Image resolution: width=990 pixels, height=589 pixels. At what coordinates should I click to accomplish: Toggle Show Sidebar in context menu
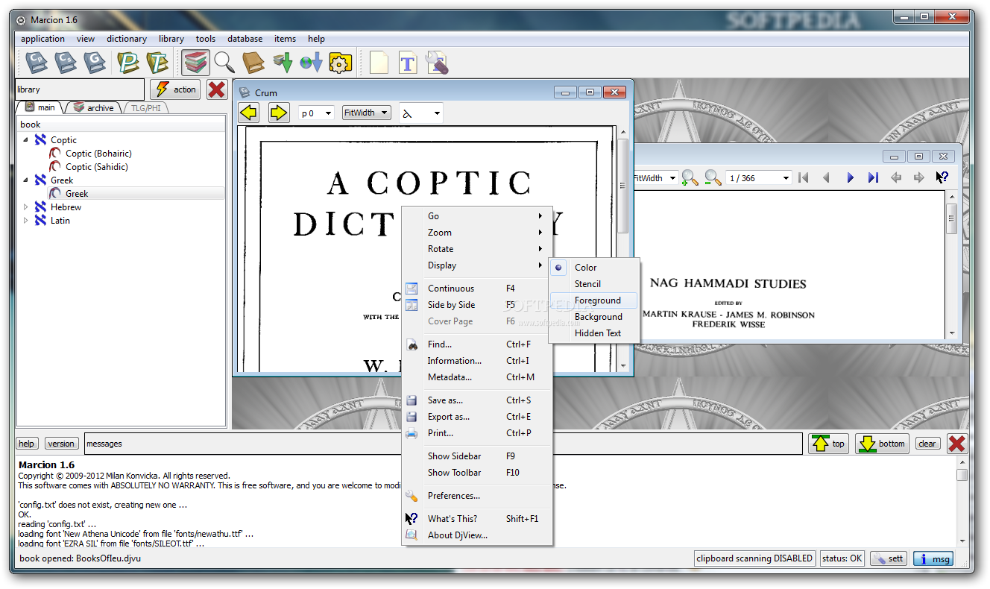(477, 456)
